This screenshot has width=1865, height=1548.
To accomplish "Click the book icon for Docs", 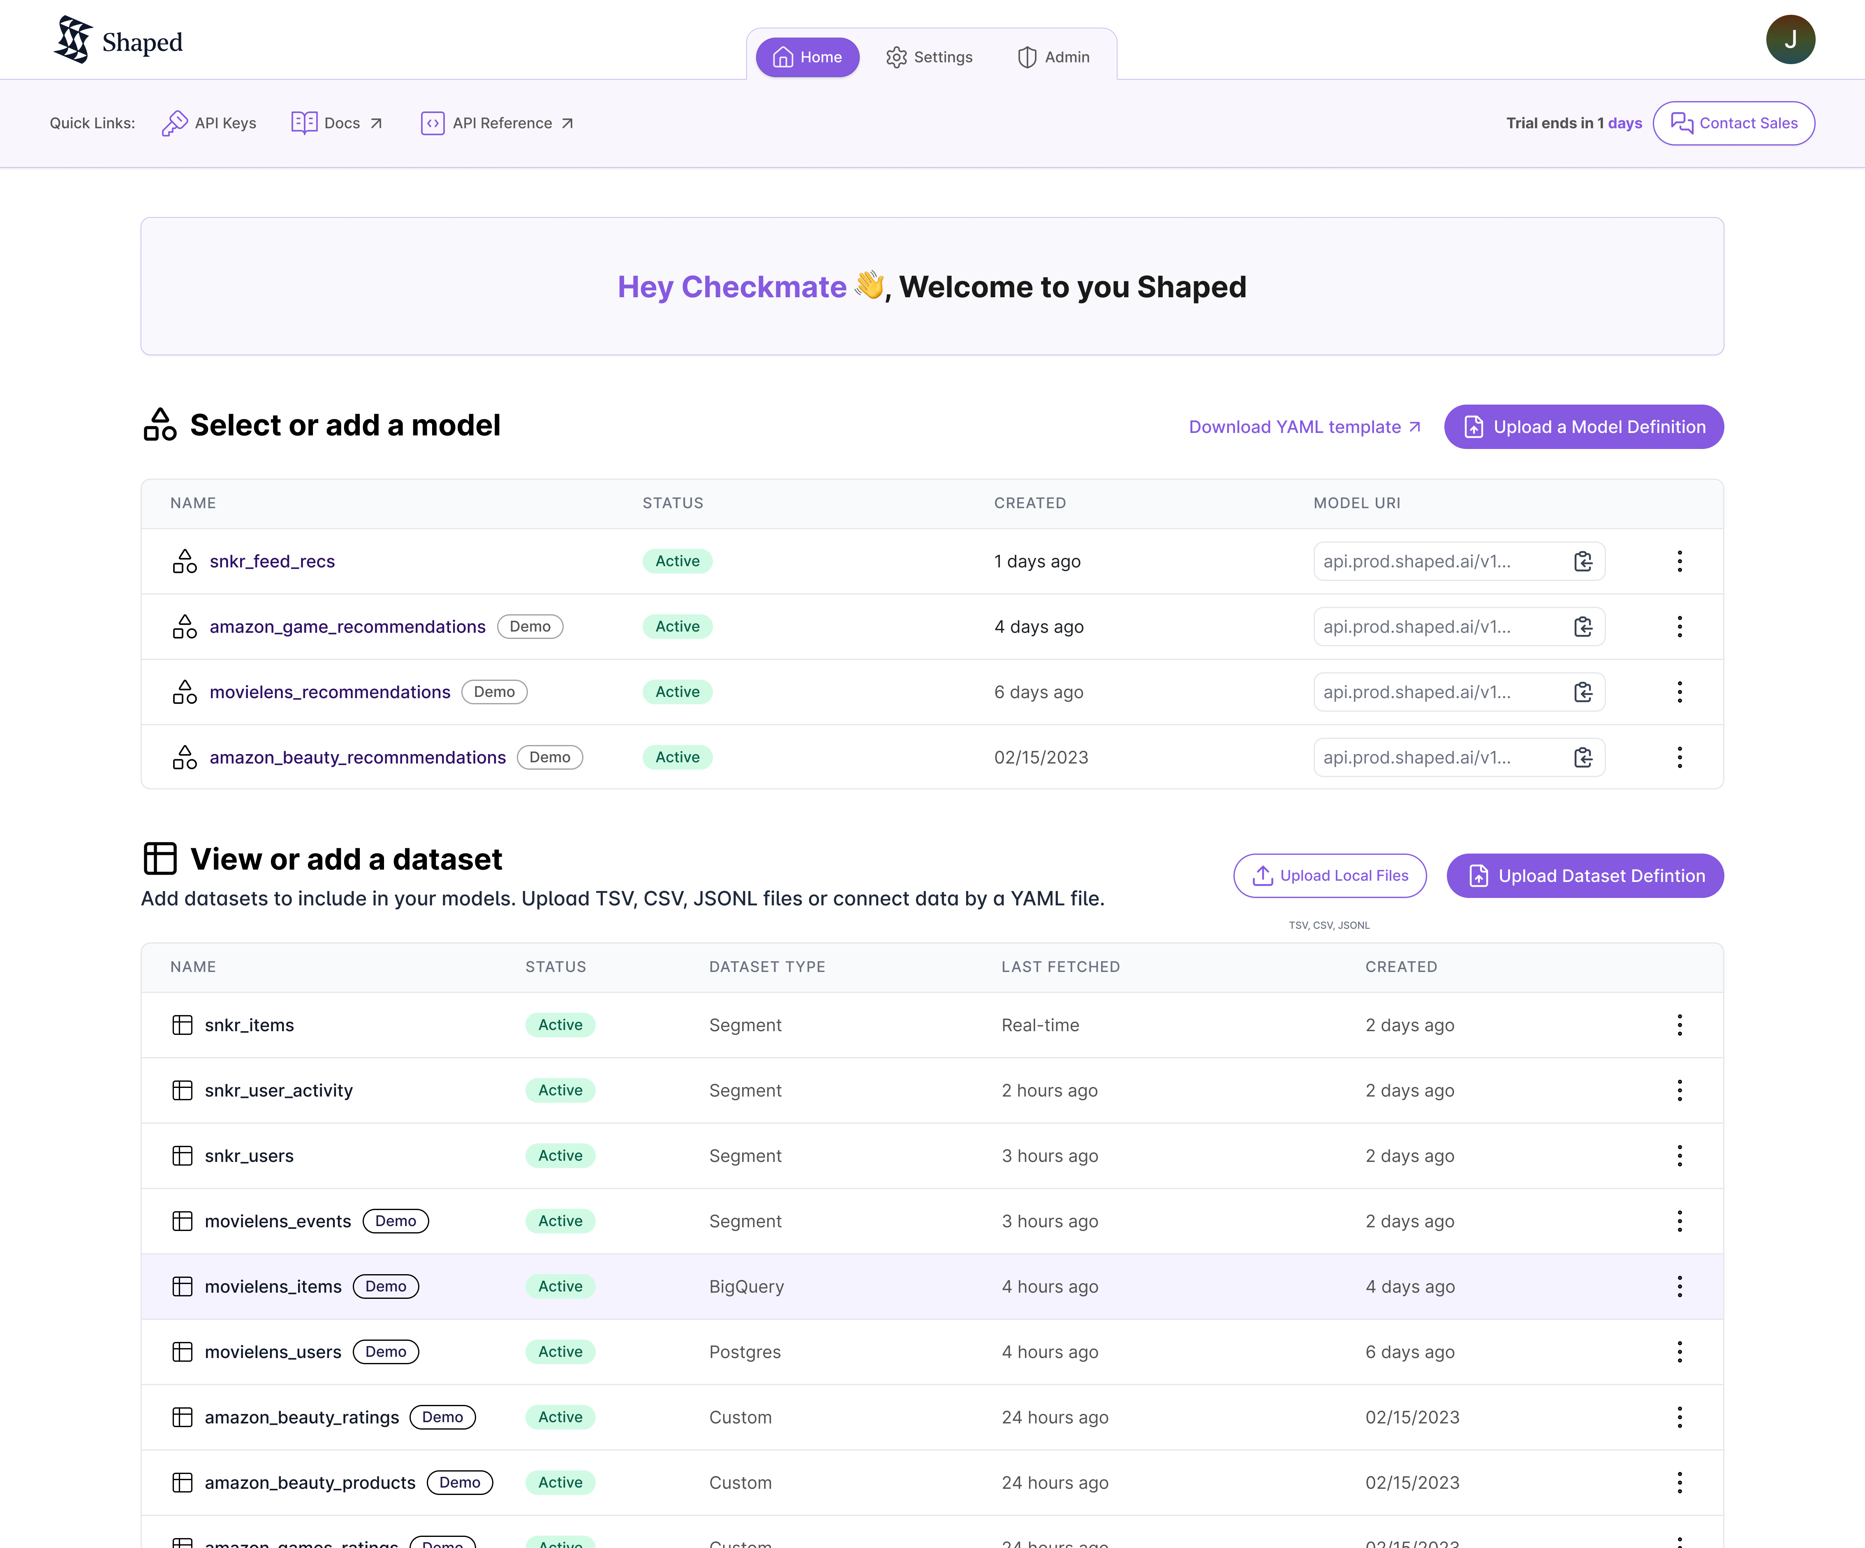I will coord(305,123).
